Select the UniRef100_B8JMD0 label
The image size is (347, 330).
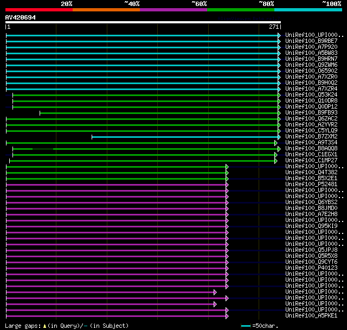(x=311, y=208)
